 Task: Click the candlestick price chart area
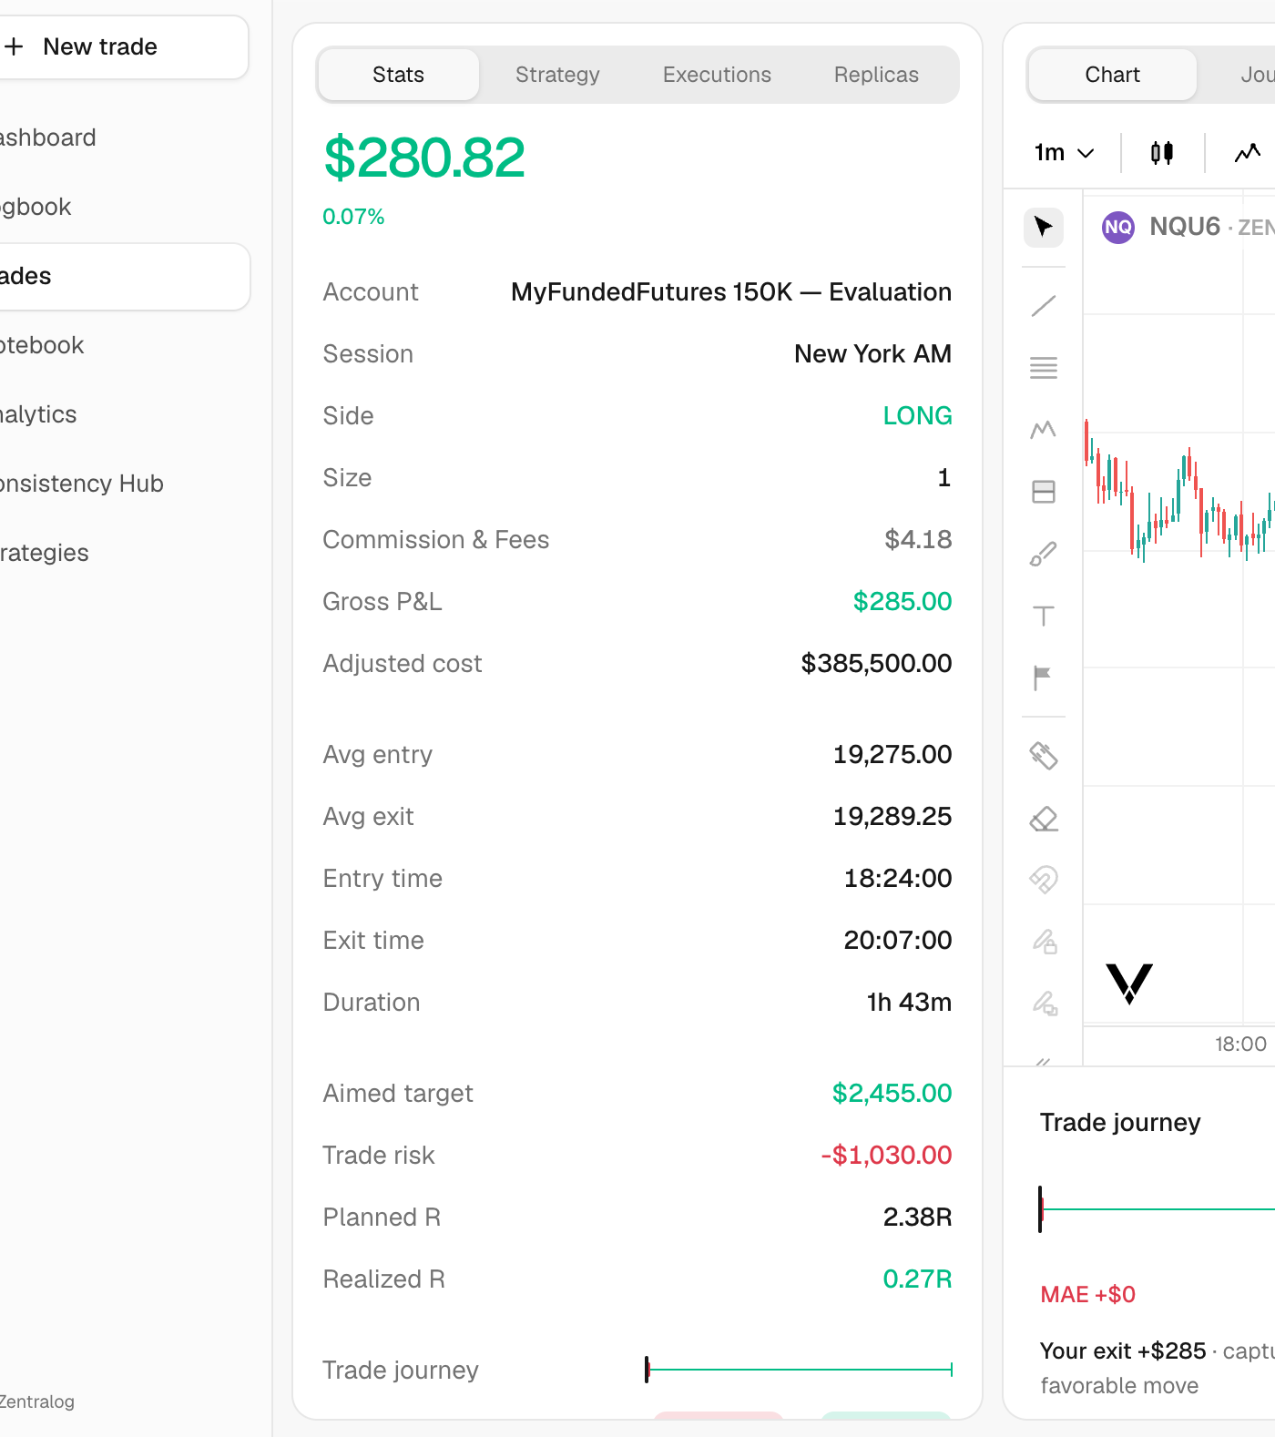click(1179, 606)
